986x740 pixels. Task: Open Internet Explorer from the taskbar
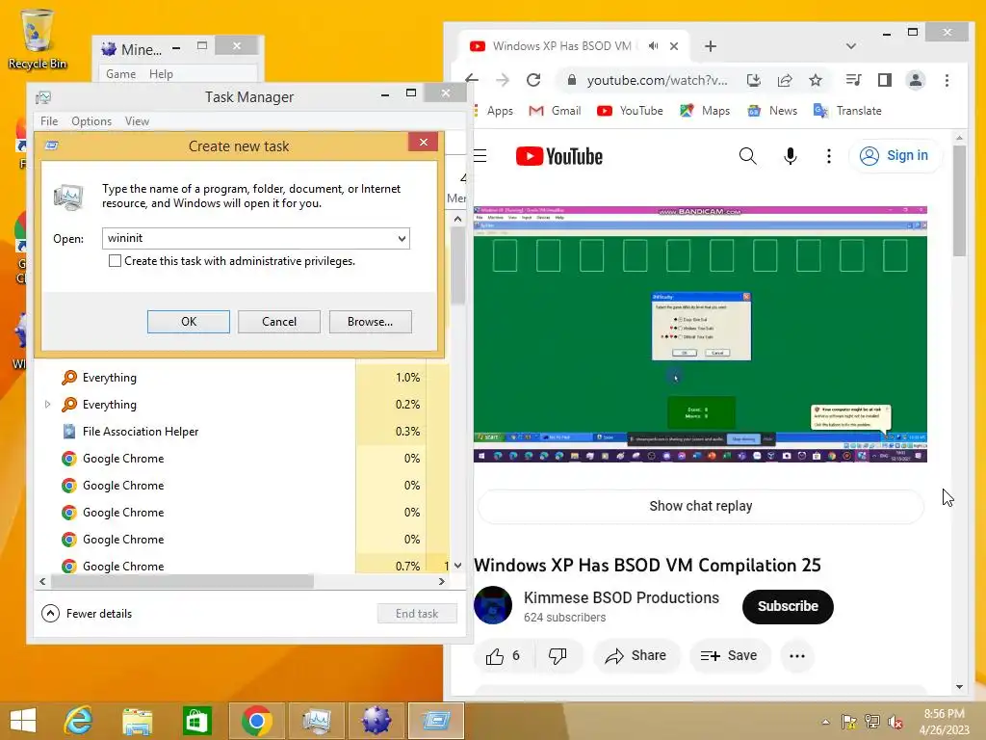[x=79, y=721]
